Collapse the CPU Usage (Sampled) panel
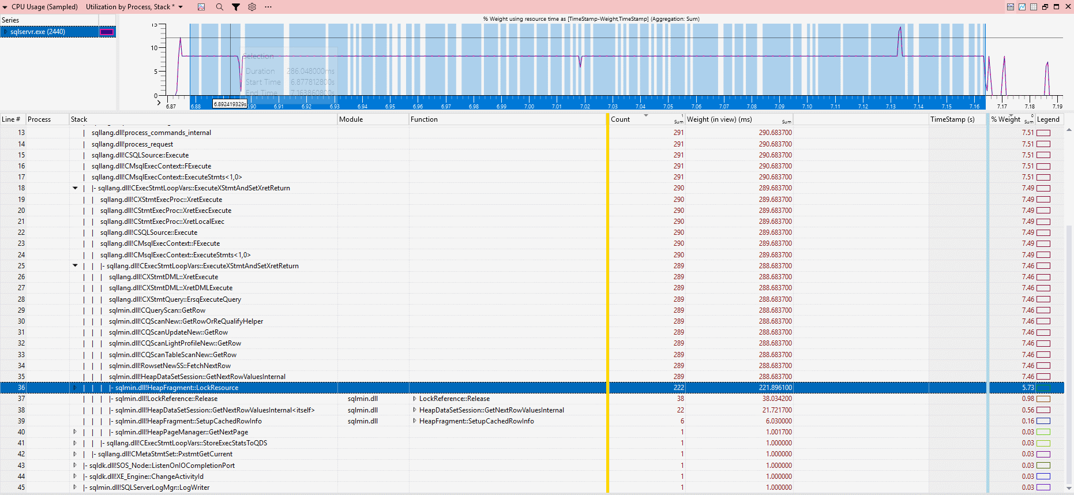The width and height of the screenshot is (1074, 495). 5,7
